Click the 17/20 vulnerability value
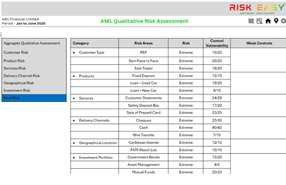 coord(217,106)
